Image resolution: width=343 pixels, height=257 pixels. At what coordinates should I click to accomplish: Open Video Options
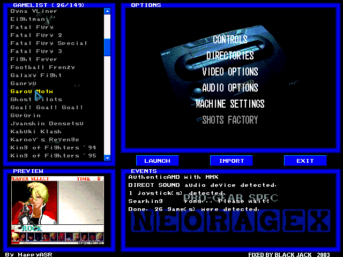[x=230, y=72]
